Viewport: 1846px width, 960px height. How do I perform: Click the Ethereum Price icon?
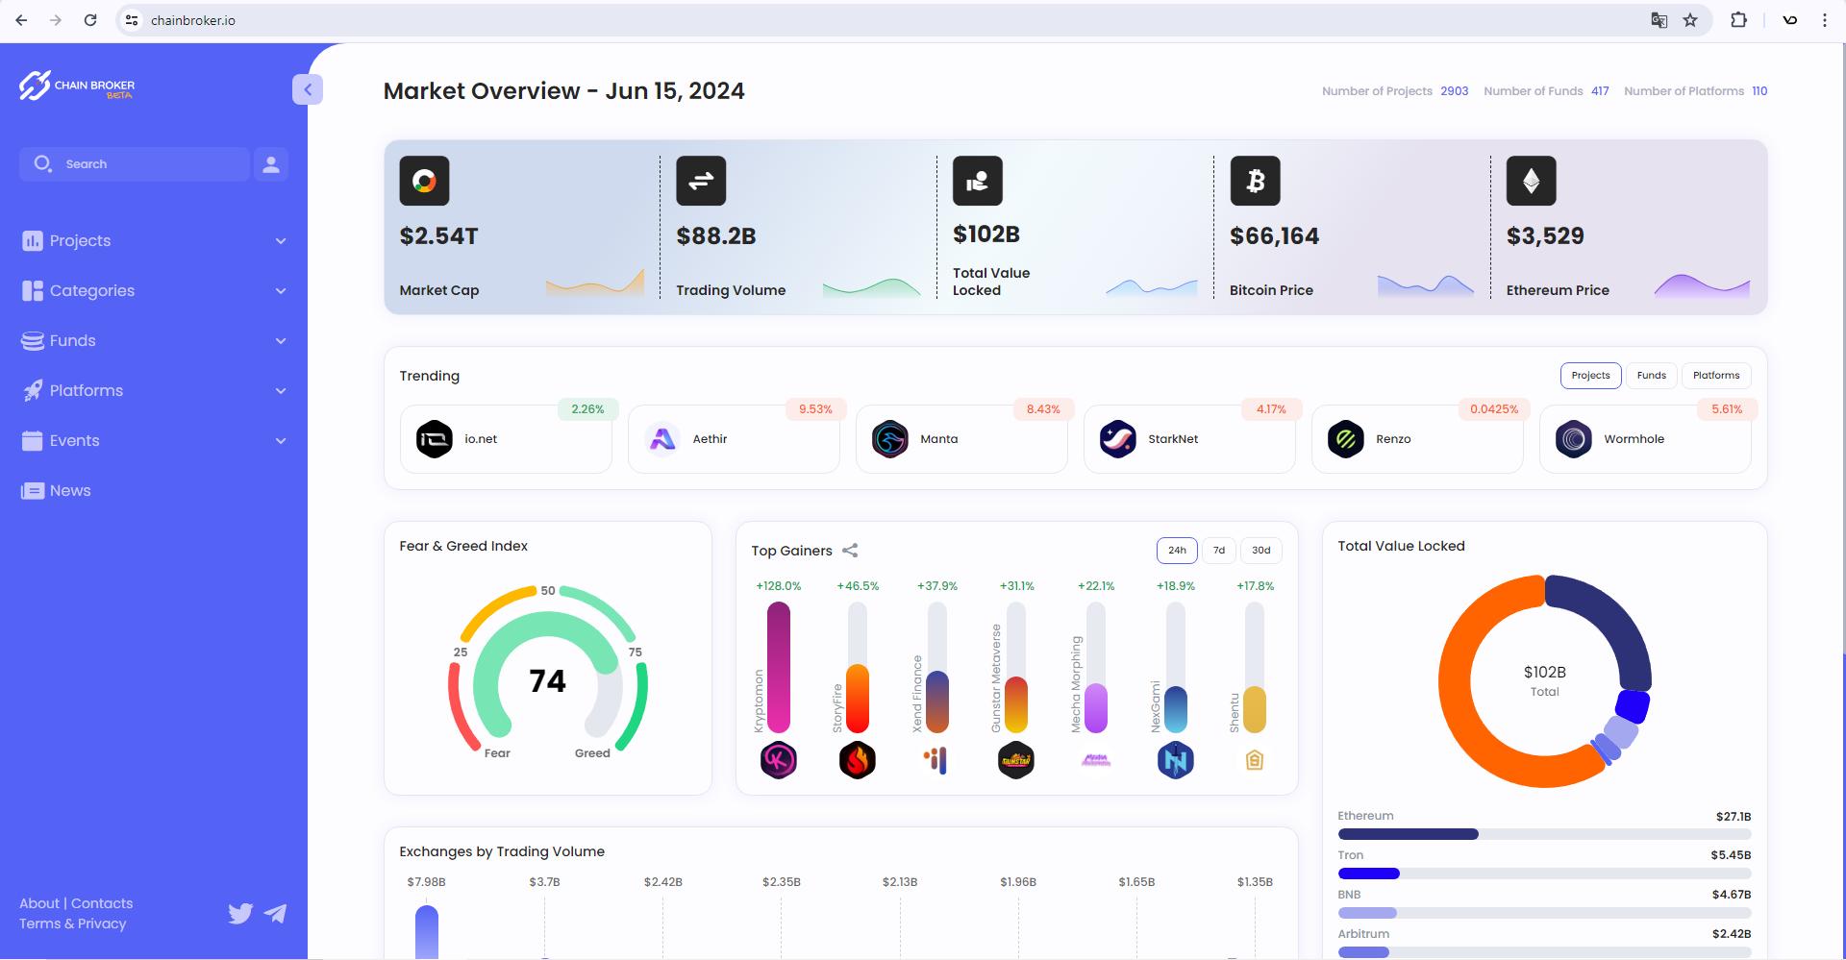coord(1532,181)
